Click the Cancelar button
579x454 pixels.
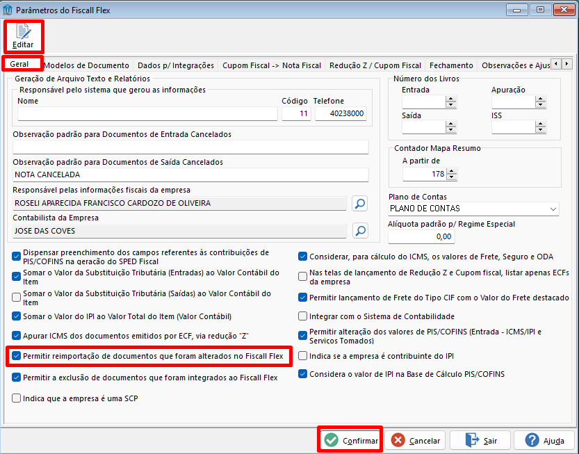[x=415, y=440]
